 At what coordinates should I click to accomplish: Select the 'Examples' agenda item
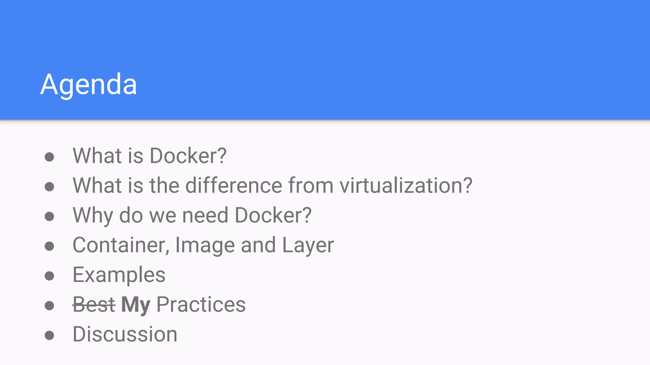tap(119, 275)
